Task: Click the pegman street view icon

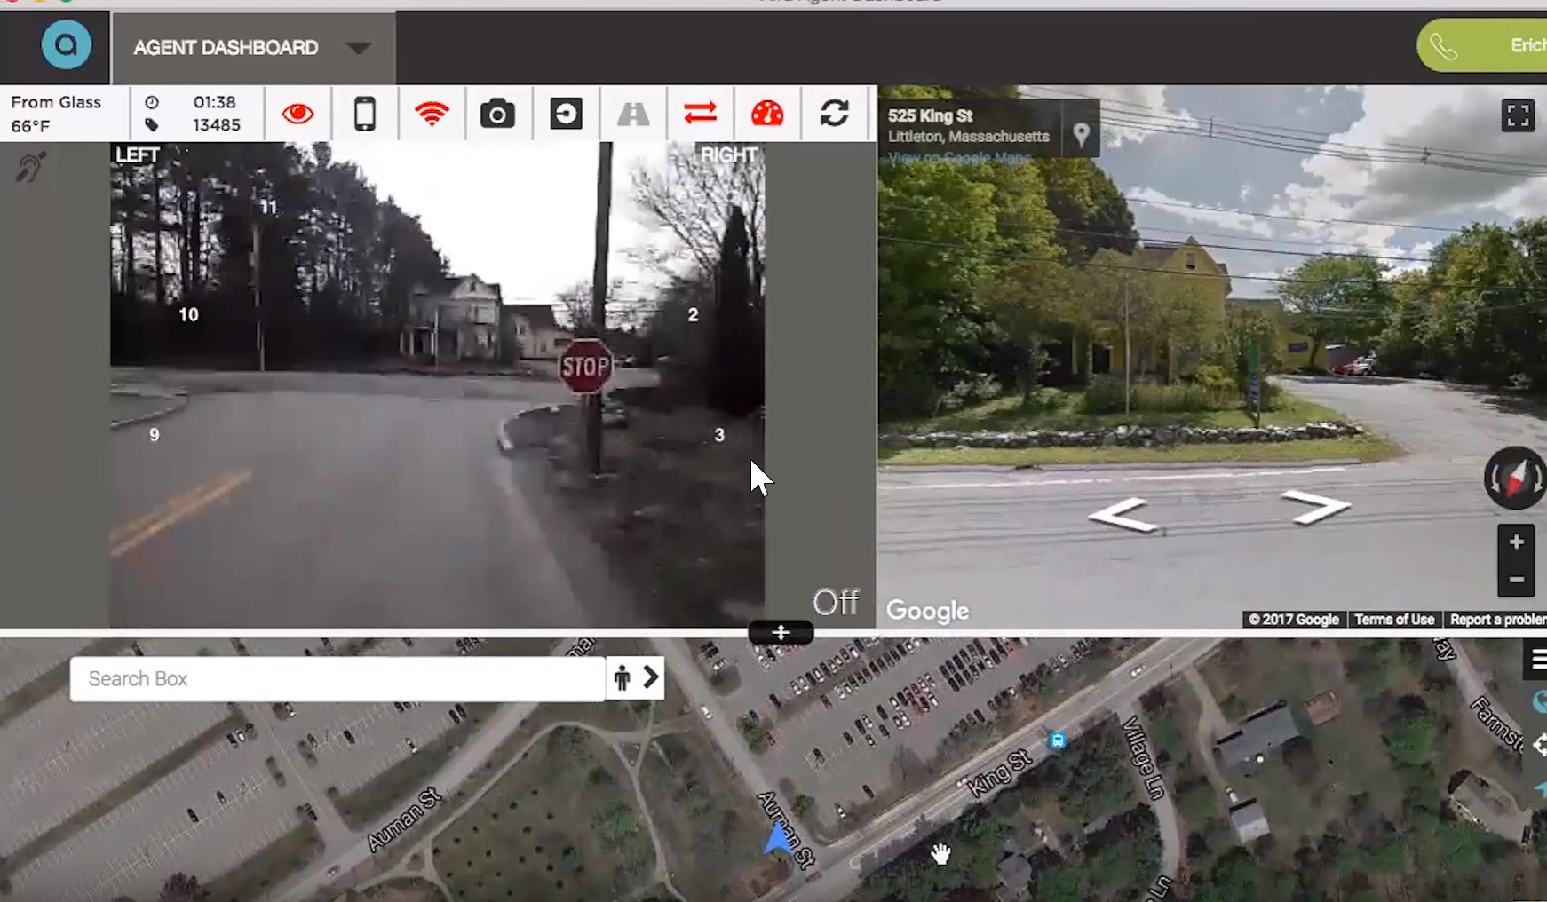Action: point(622,679)
